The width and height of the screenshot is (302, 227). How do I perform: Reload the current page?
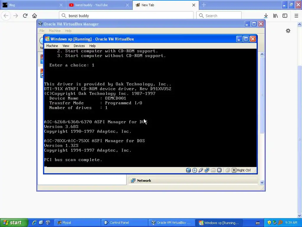pyautogui.click(x=25, y=16)
